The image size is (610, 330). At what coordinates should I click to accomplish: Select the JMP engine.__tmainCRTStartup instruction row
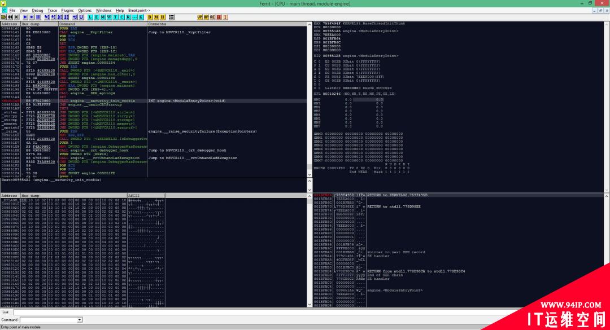click(x=154, y=104)
